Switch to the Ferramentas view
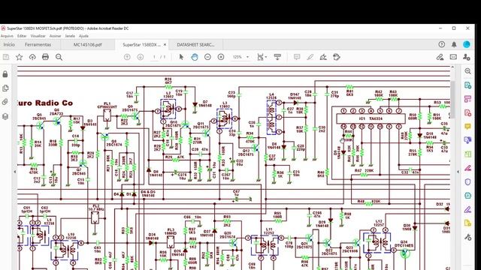 click(x=38, y=45)
